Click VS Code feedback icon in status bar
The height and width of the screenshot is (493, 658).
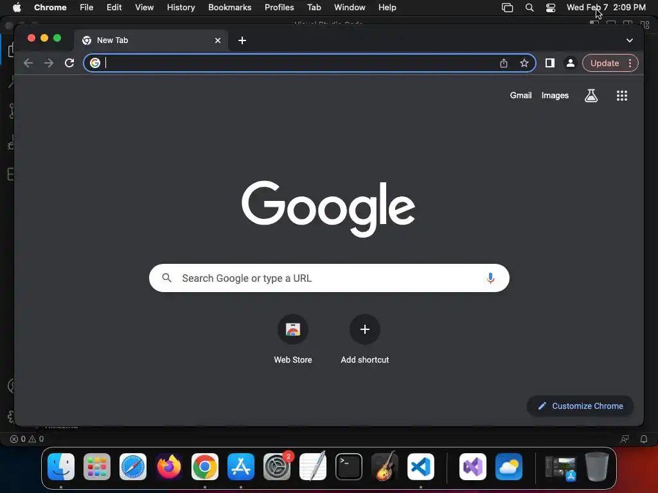(625, 439)
